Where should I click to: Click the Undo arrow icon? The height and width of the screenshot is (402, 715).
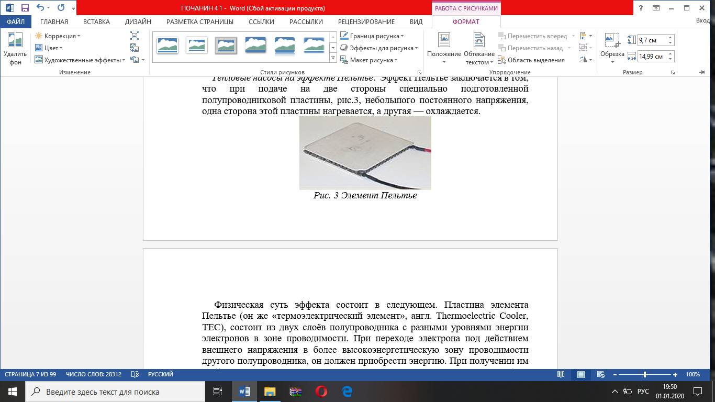pyautogui.click(x=40, y=8)
